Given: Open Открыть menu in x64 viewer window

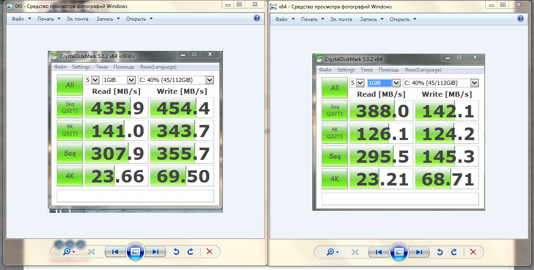Looking at the screenshot, I should point(403,19).
